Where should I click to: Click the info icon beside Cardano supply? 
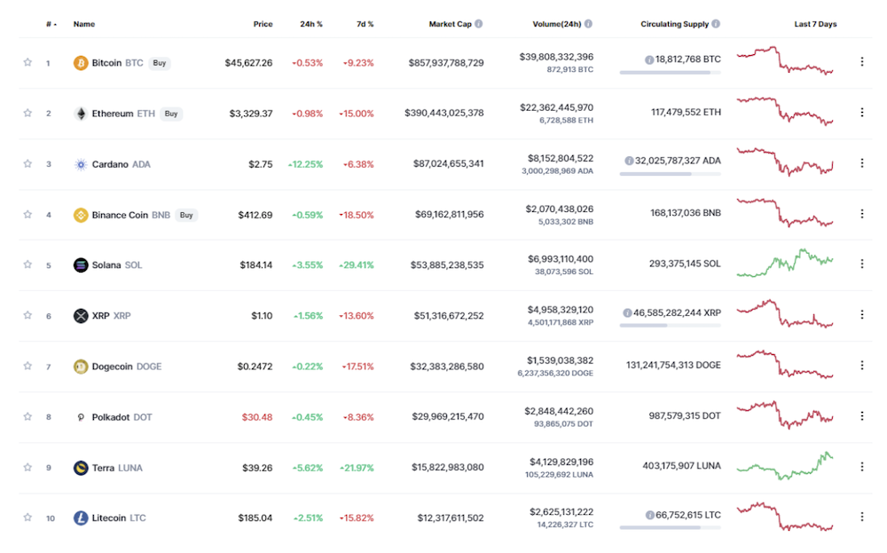click(x=629, y=161)
